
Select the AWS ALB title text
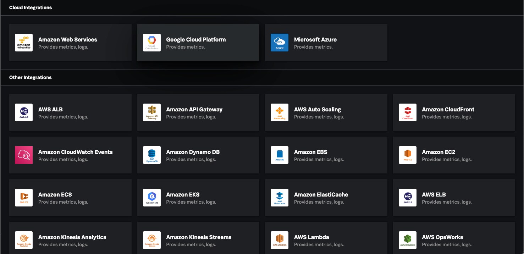[x=50, y=109]
